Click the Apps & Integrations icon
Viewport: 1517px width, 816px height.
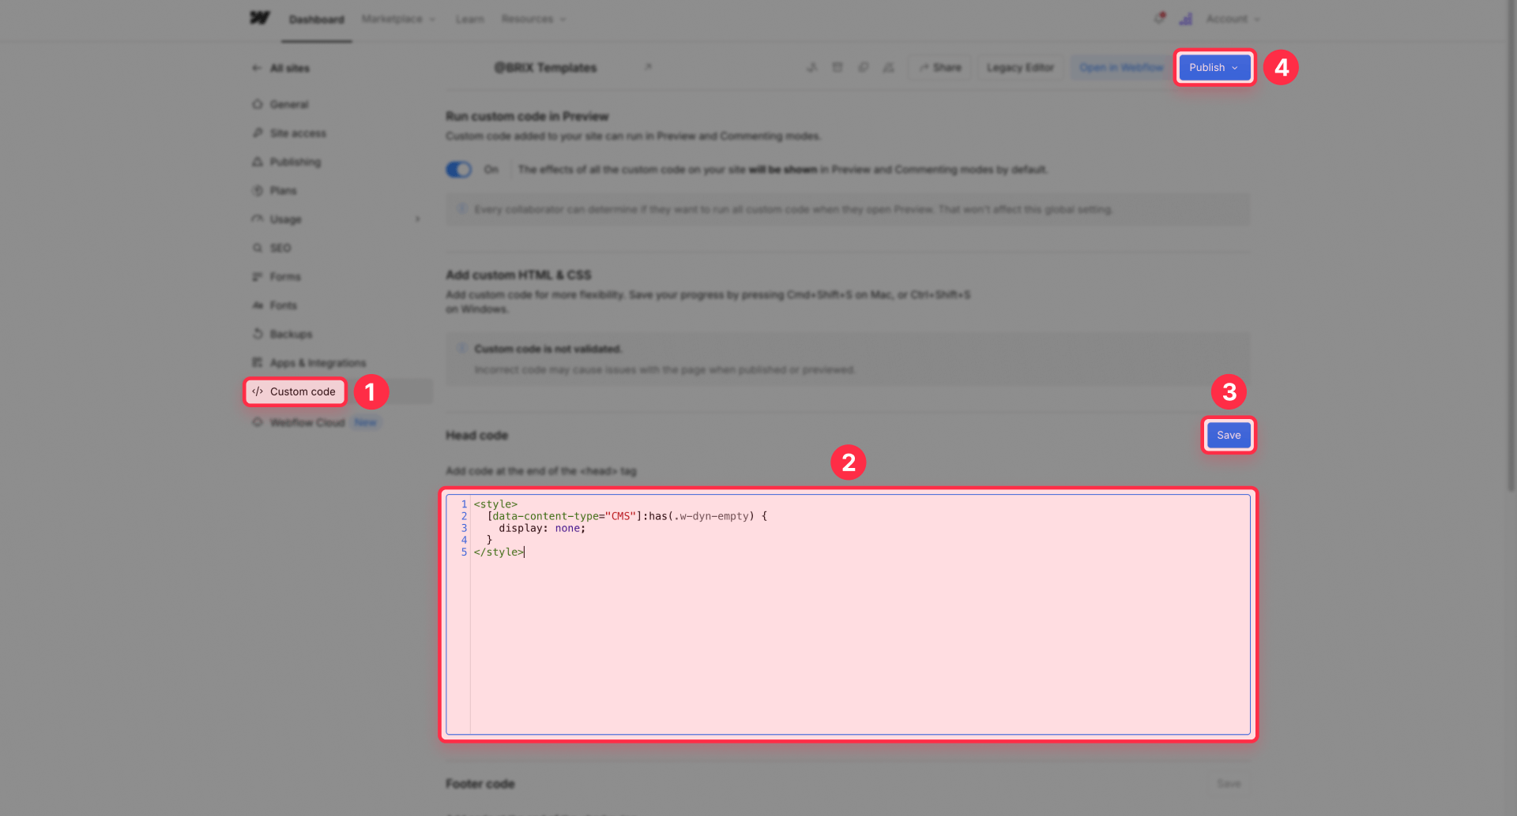click(258, 362)
